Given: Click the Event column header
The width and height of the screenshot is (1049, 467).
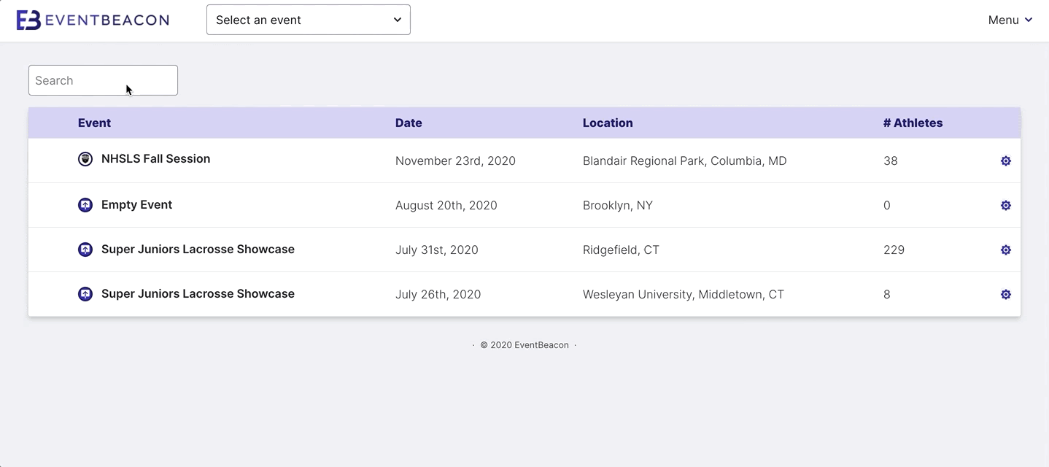Looking at the screenshot, I should [x=94, y=123].
